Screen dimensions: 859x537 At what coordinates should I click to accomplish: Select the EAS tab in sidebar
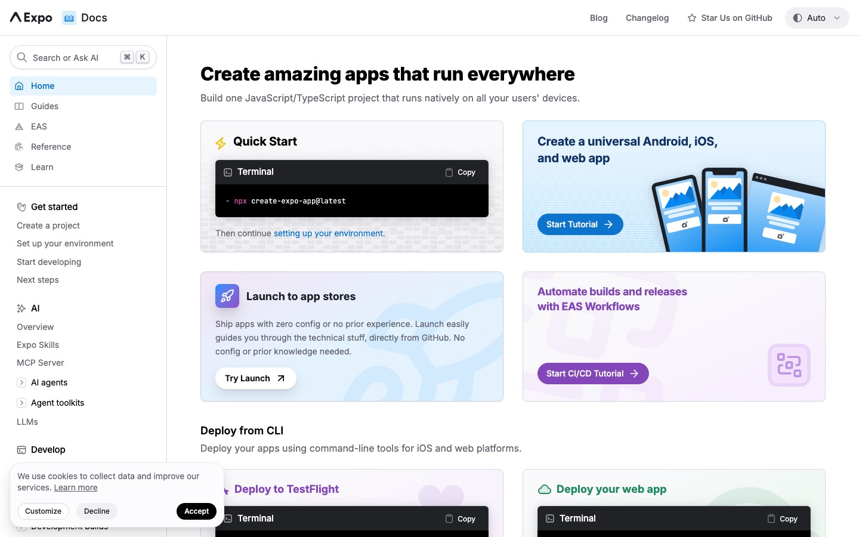83,126
